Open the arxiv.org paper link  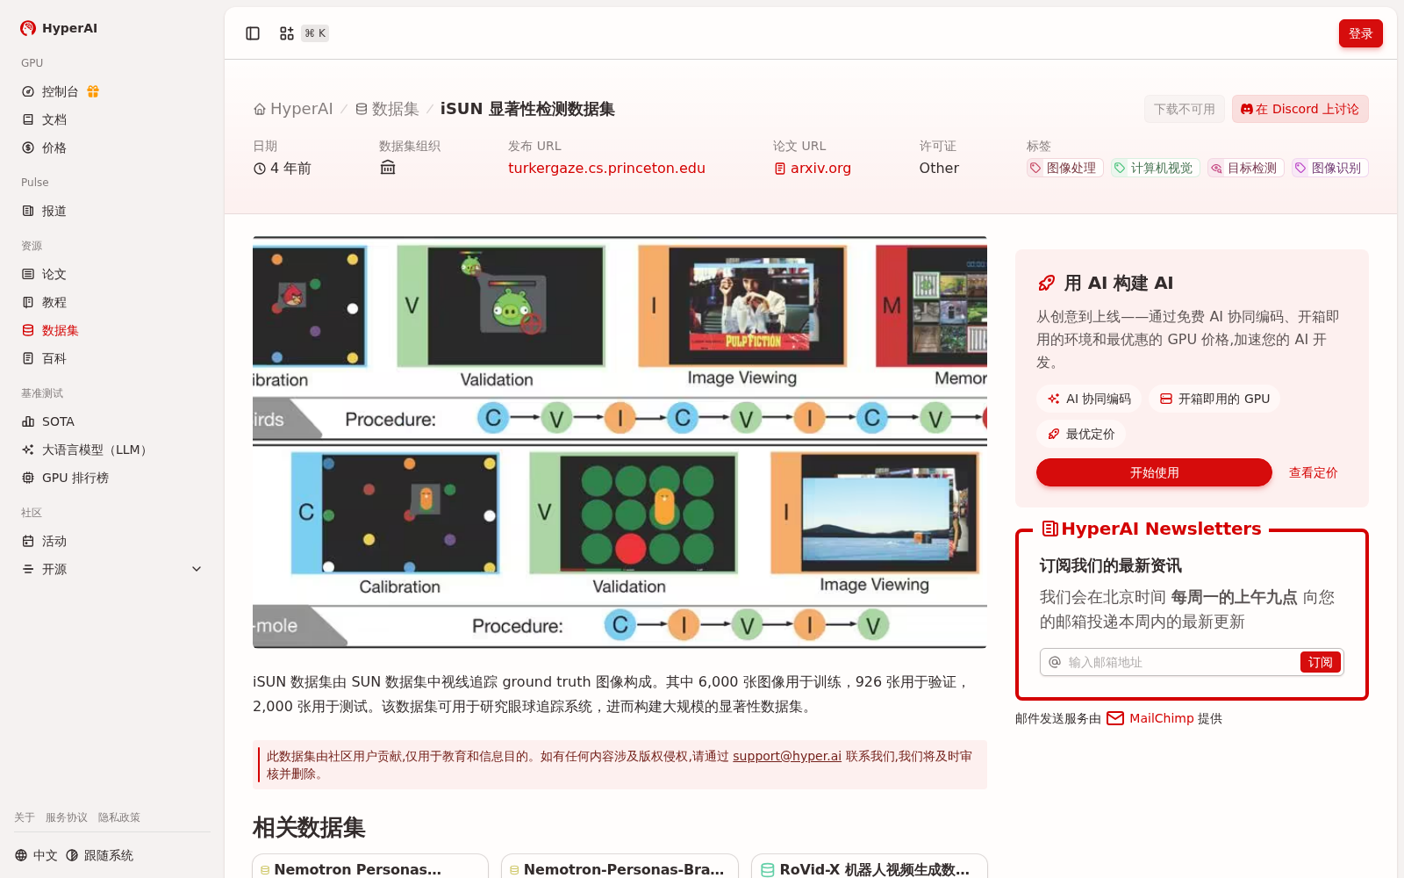[x=820, y=168]
